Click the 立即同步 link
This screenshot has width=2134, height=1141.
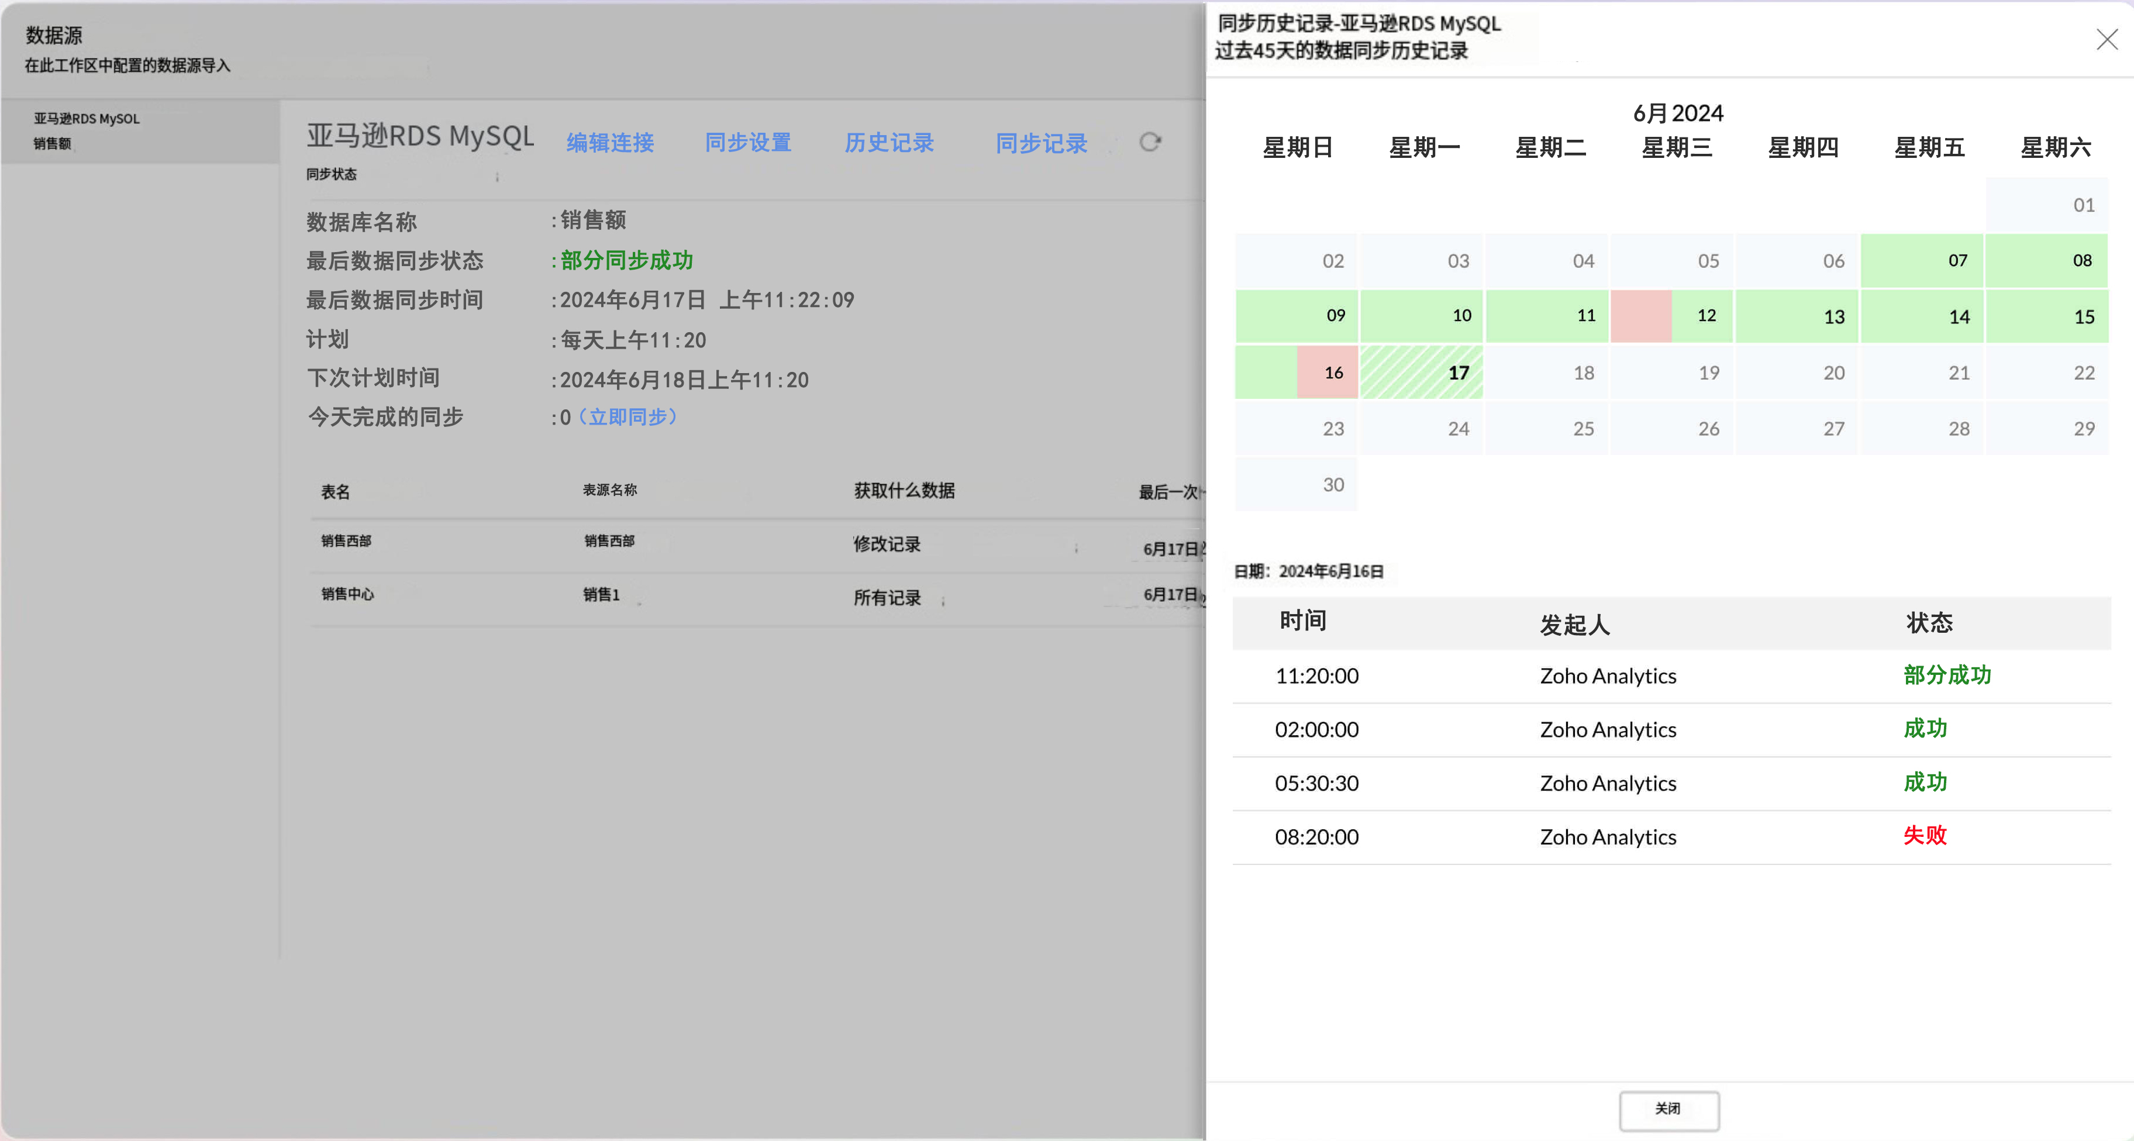click(x=628, y=417)
